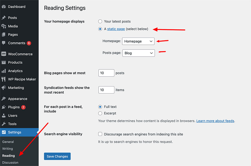
Task: Open the Settings menu label
Action: click(x=15, y=132)
